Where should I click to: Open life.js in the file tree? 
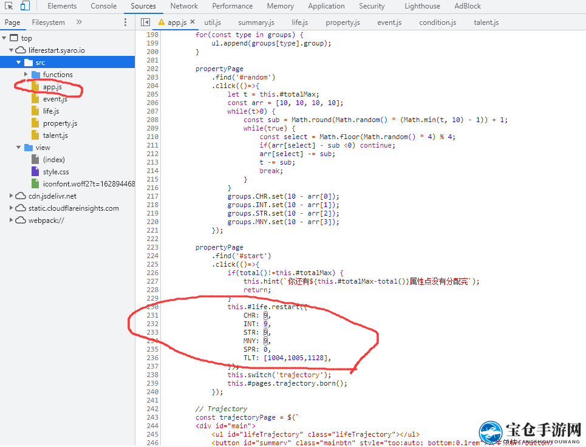(x=51, y=111)
